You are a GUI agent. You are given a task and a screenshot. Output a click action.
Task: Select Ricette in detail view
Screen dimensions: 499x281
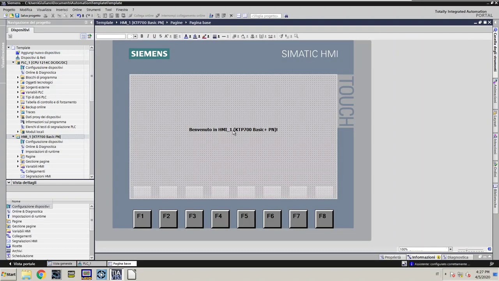(17, 246)
